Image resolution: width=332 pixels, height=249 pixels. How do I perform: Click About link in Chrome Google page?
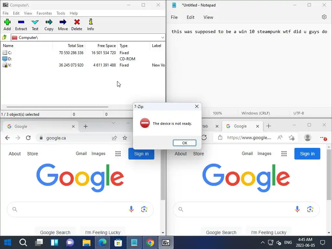(15, 154)
